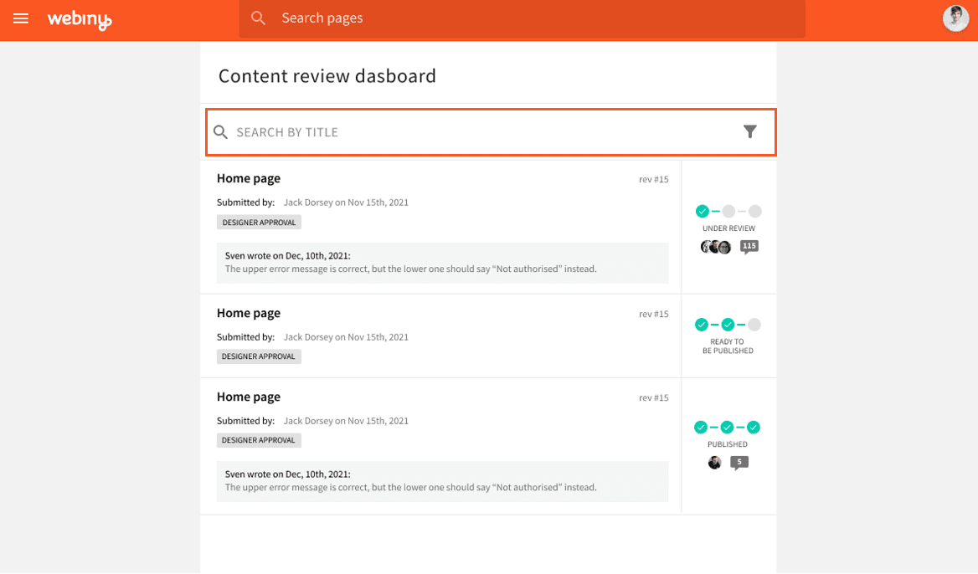Expand the top Home page review entry
This screenshot has width=978, height=574.
[249, 178]
